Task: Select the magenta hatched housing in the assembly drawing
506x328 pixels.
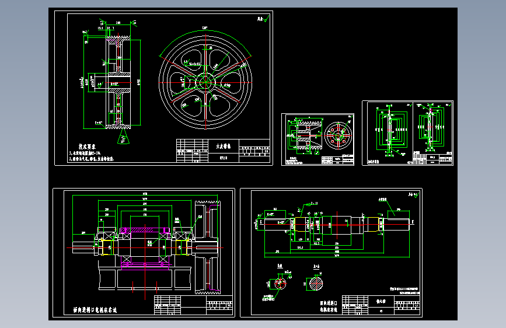Action: [x=145, y=247]
